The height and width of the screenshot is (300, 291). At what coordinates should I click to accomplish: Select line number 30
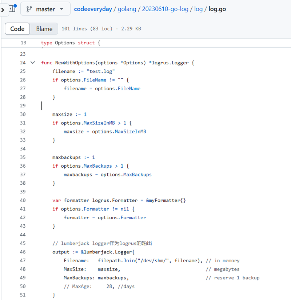pyautogui.click(x=23, y=114)
